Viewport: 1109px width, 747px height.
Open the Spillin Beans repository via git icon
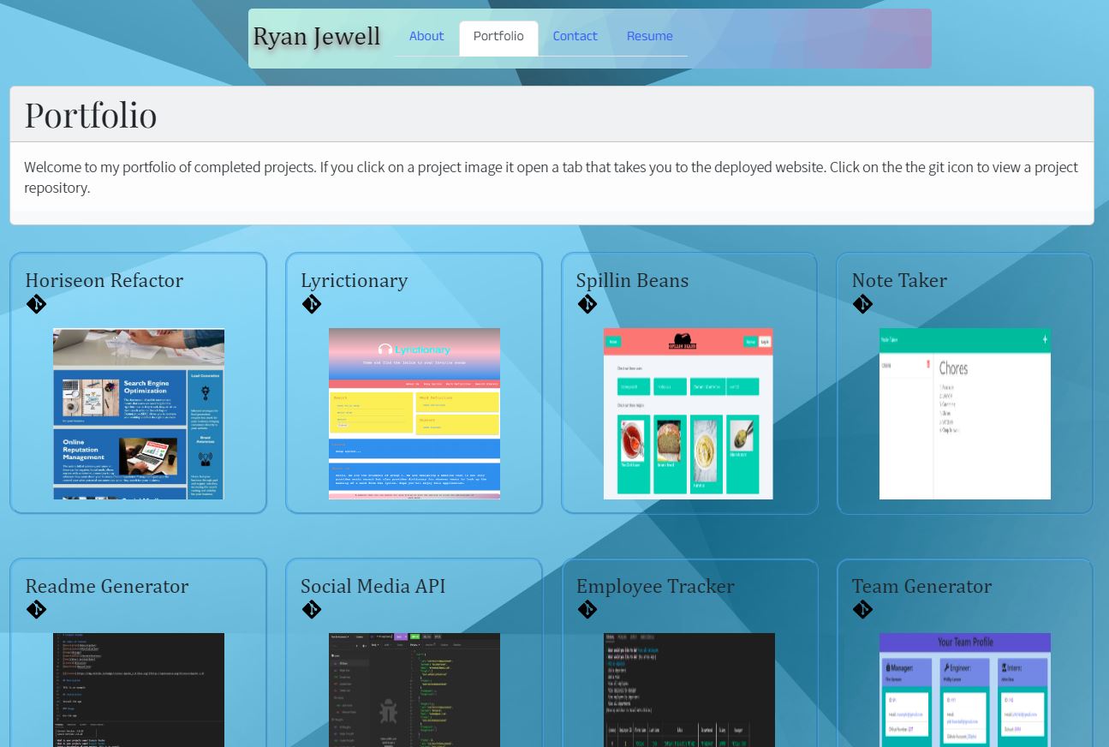click(587, 304)
